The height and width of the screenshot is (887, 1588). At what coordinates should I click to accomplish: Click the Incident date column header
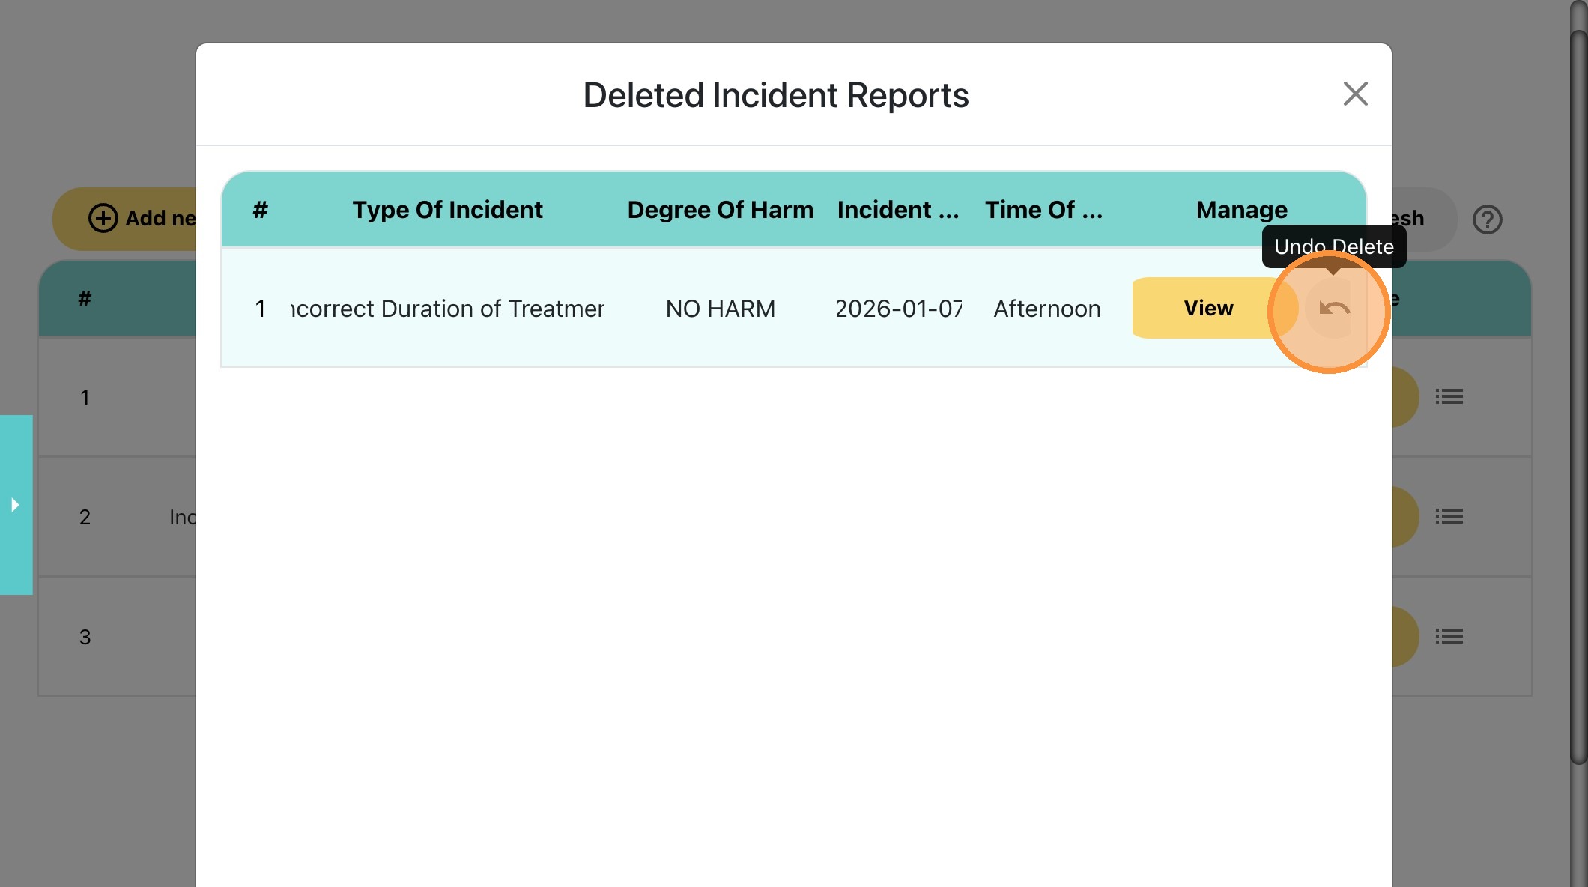click(x=897, y=210)
